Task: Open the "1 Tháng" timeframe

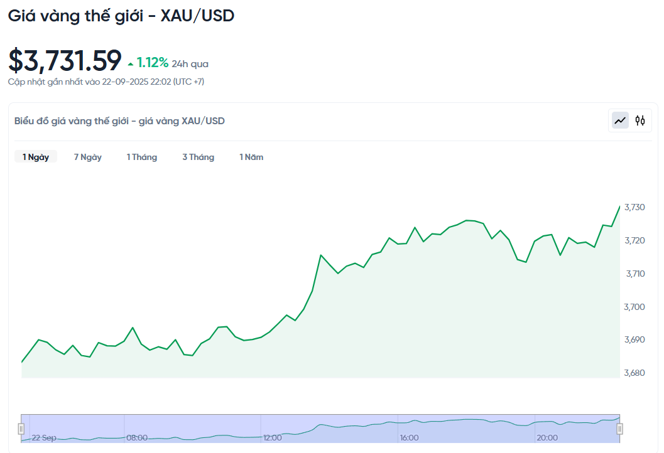Action: (142, 157)
